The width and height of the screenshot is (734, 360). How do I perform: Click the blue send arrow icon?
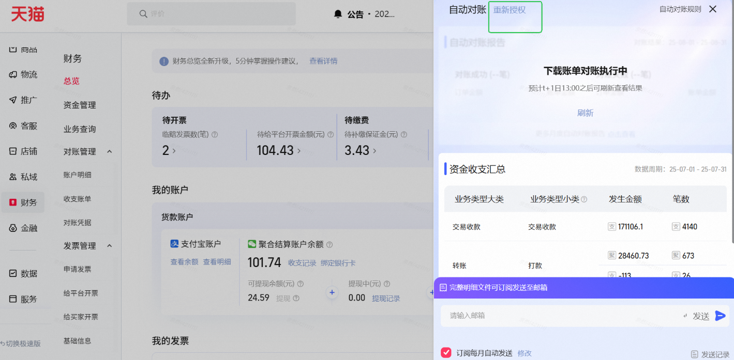(720, 316)
